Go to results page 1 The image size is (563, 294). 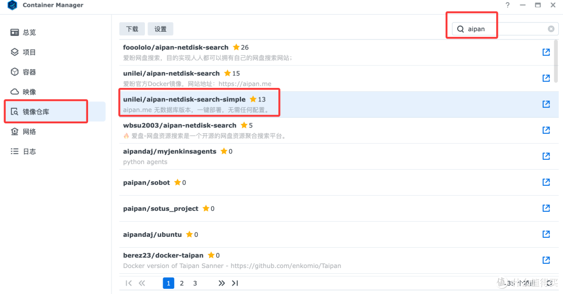point(168,283)
